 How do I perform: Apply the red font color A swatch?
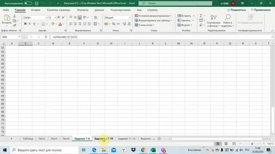60,24
